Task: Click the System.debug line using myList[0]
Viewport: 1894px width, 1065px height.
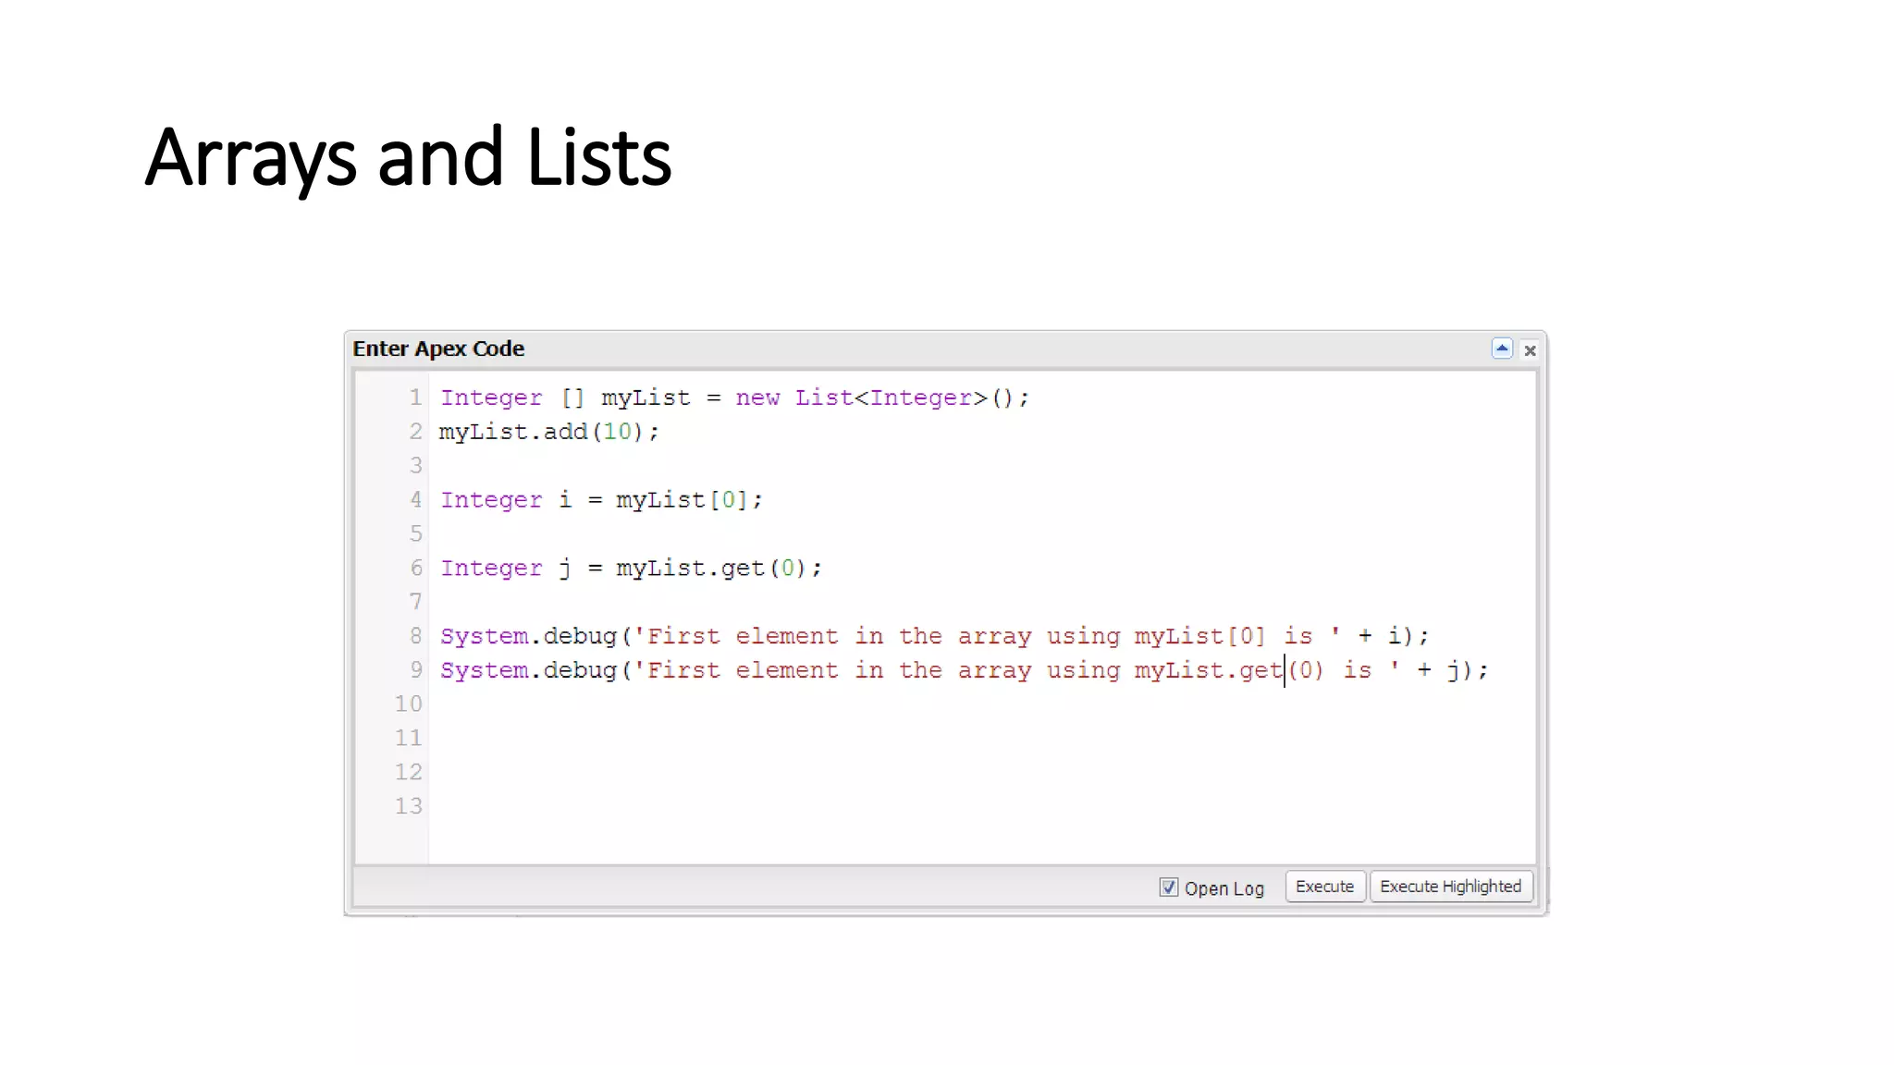Action: pos(934,636)
